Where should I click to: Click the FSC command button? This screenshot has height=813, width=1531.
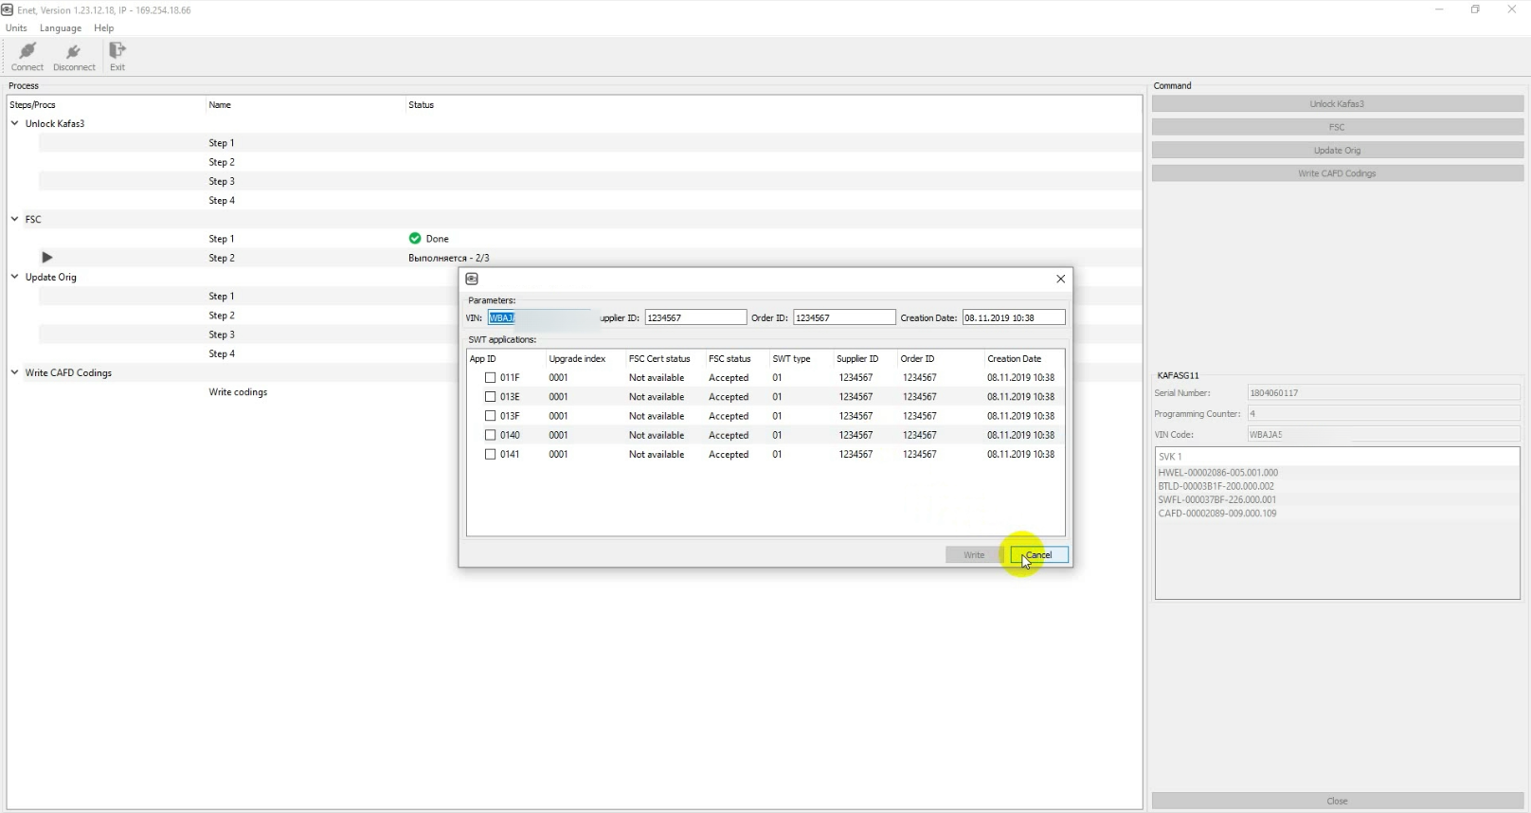pos(1337,127)
